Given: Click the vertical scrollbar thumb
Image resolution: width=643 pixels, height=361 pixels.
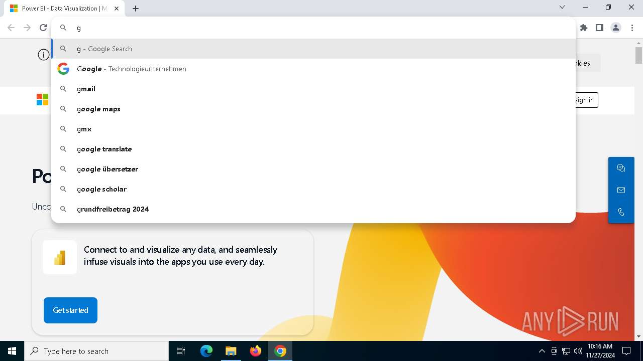Looking at the screenshot, I should tap(638, 55).
